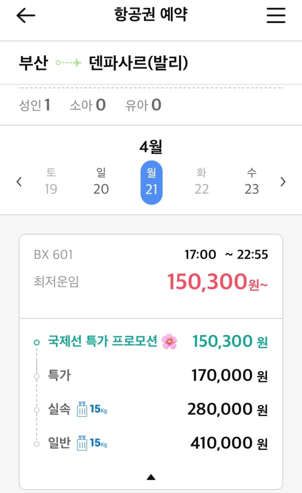Show later dates with right chevron
Viewport: 302px width, 493px height.
coord(283,182)
